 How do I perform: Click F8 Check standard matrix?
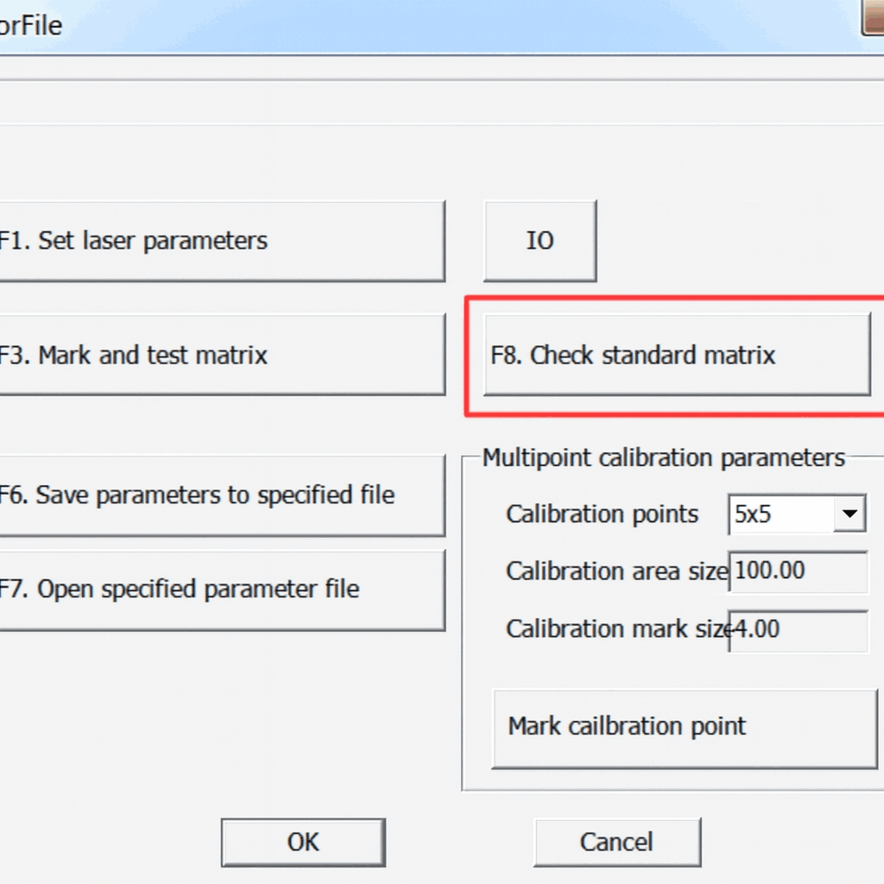pyautogui.click(x=676, y=355)
